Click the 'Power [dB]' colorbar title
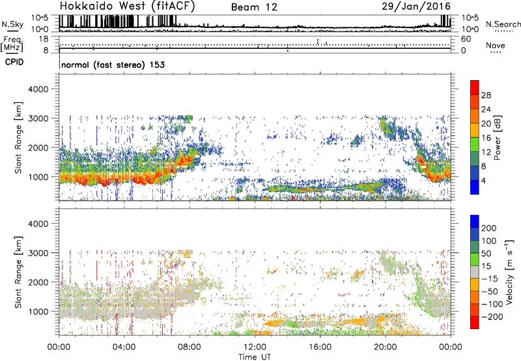Screen dimensions: 521x361 498,137
